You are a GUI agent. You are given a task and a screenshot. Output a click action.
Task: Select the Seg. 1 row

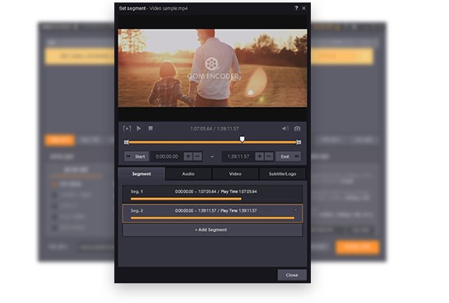(x=212, y=195)
